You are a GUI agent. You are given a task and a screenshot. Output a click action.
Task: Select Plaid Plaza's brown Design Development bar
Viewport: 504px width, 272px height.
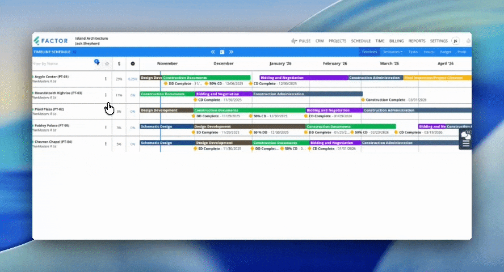pos(166,110)
